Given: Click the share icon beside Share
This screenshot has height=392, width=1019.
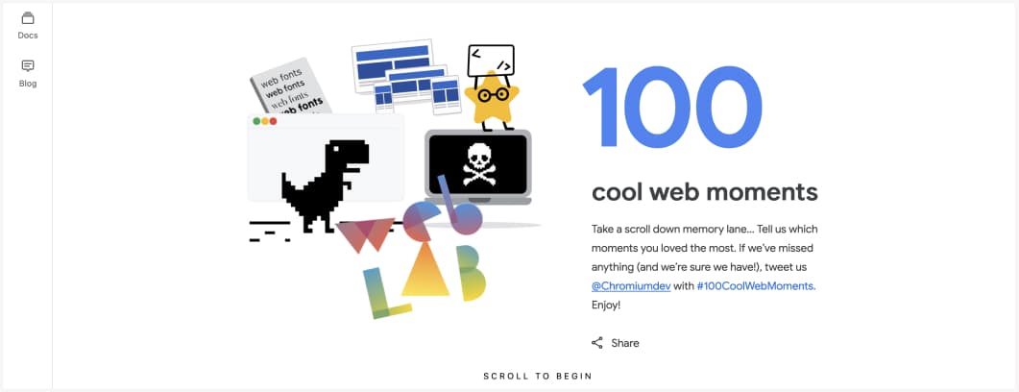Looking at the screenshot, I should point(596,343).
